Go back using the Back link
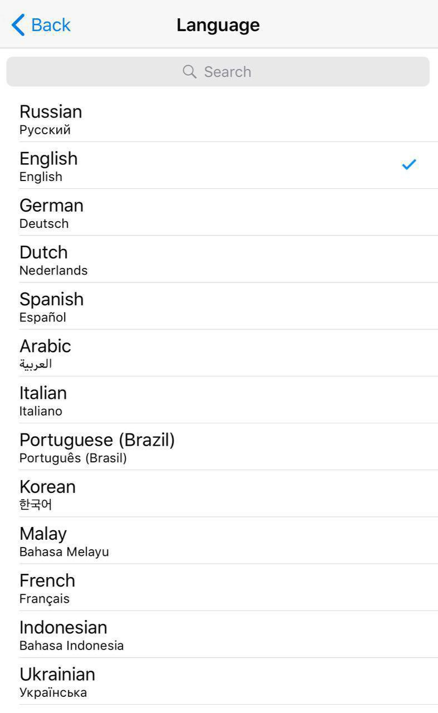This screenshot has width=438, height=713. click(50, 25)
